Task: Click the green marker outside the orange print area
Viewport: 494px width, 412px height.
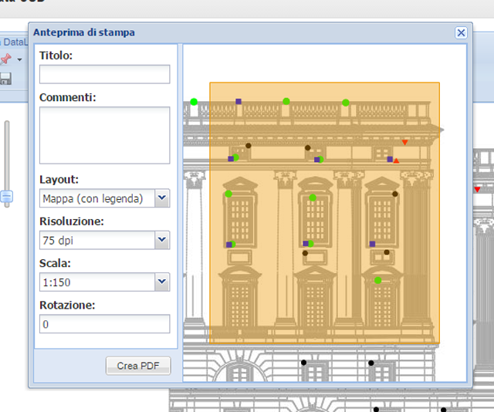Action: pyautogui.click(x=194, y=102)
